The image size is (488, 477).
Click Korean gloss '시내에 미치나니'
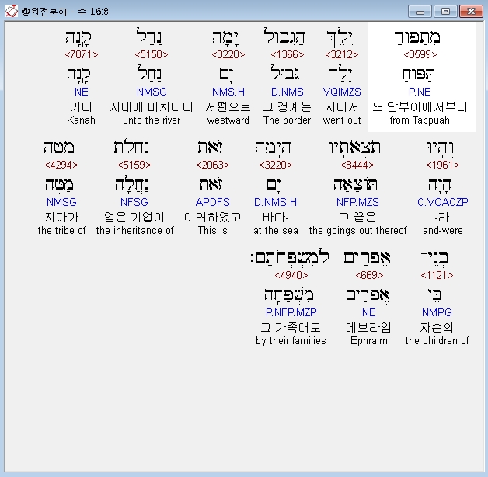tap(152, 107)
